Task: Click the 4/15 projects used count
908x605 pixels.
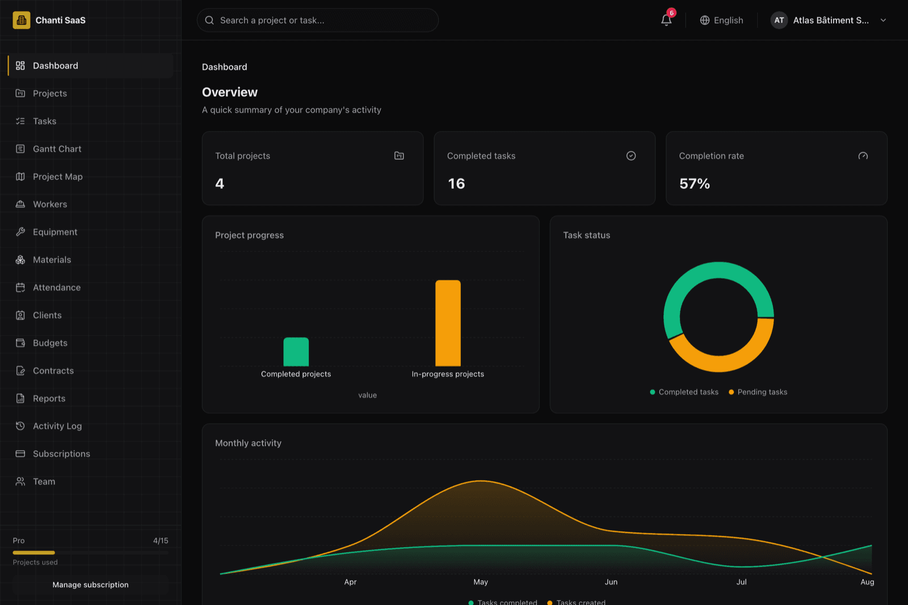Action: coord(161,541)
